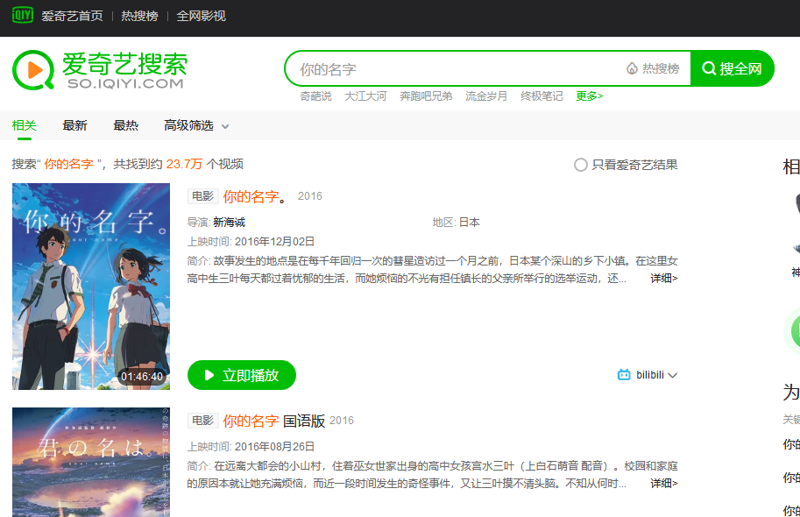This screenshot has width=800, height=517.
Task: Open the 君の名は poster thumbnail
Action: click(x=91, y=463)
